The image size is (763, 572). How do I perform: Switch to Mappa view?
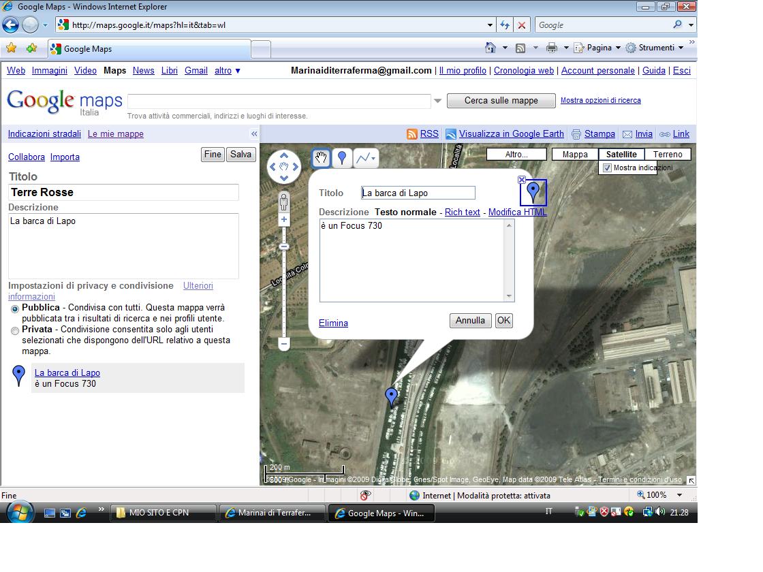(575, 154)
